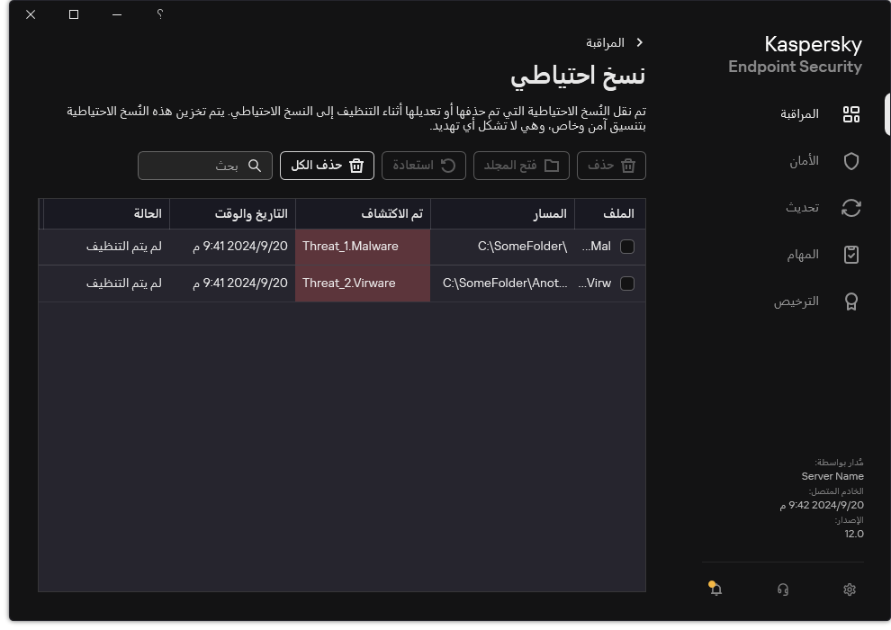Select the الترخيص license key icon
The height and width of the screenshot is (630, 891).
pyautogui.click(x=850, y=301)
